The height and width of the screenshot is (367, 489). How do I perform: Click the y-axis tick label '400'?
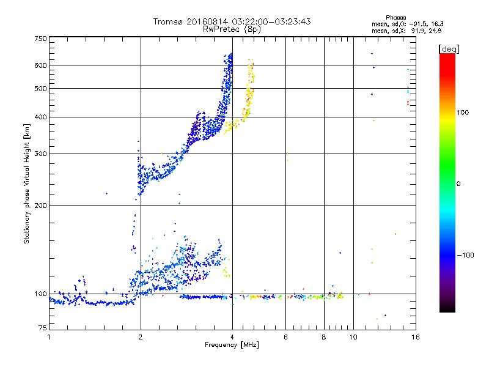pos(40,117)
